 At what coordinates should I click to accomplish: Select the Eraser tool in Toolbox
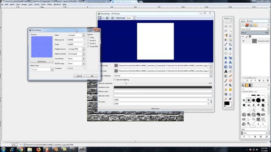[230, 81]
